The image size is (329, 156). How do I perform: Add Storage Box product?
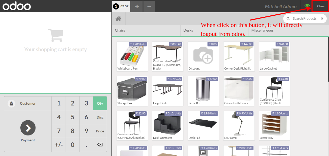pyautogui.click(x=132, y=91)
